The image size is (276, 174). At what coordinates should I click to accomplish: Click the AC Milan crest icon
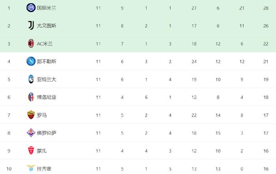click(x=31, y=44)
